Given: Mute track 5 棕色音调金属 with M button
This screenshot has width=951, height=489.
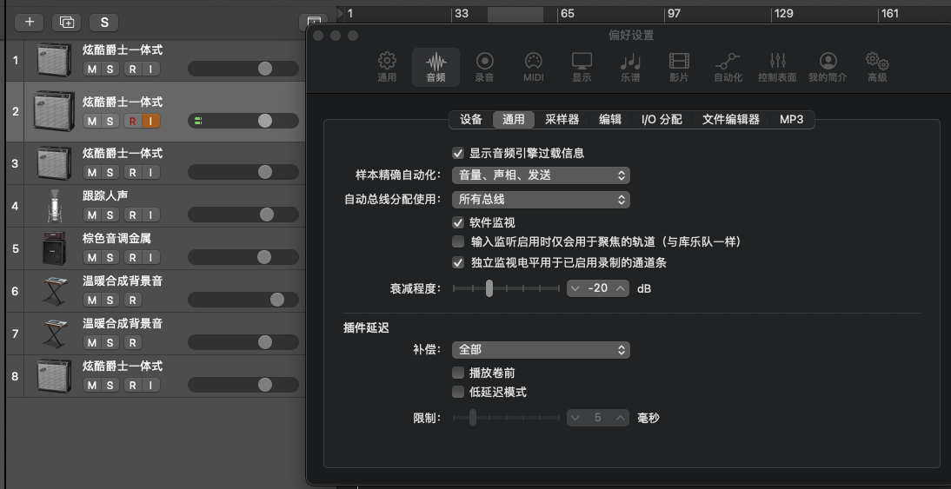Looking at the screenshot, I should pos(91,257).
